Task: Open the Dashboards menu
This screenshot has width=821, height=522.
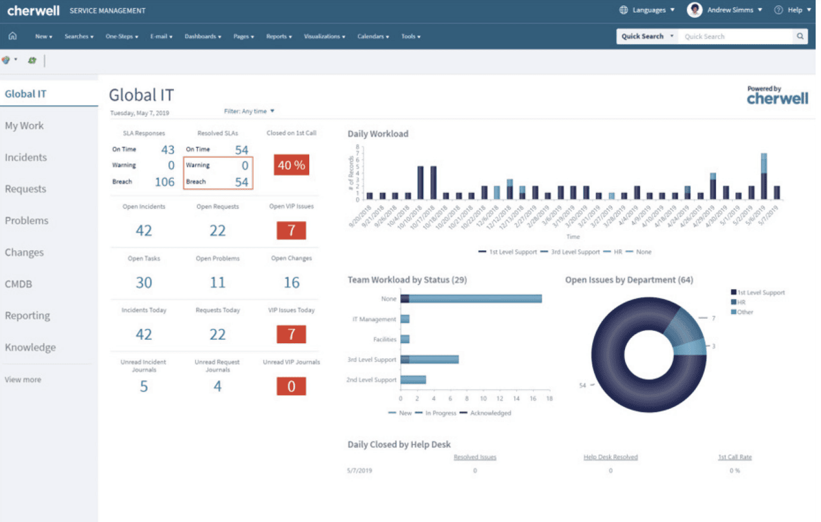Action: click(x=203, y=36)
